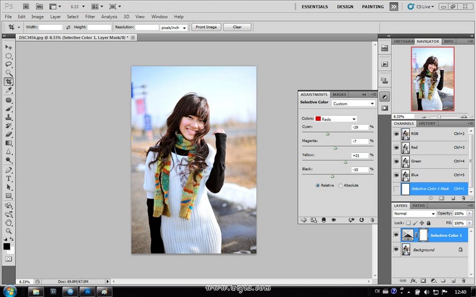
Task: Click the Cyan value input field
Action: pos(360,127)
